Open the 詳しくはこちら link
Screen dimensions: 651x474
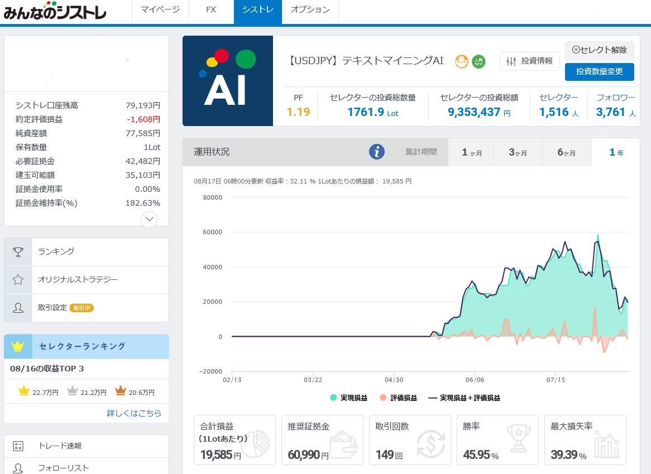tap(134, 413)
